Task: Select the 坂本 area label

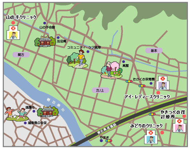Action: point(154,50)
